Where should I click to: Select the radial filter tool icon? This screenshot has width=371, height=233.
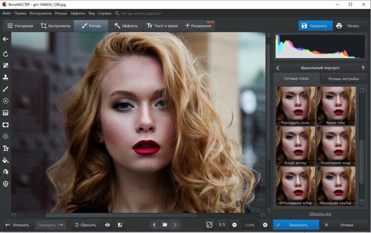coord(5,101)
